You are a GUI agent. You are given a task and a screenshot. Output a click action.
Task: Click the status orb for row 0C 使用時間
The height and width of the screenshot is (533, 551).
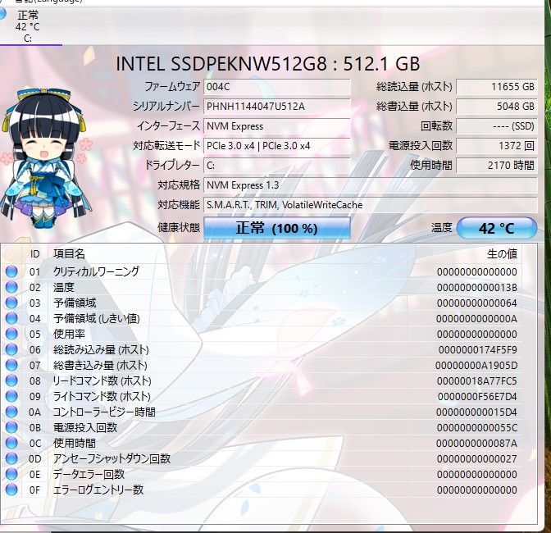click(11, 443)
